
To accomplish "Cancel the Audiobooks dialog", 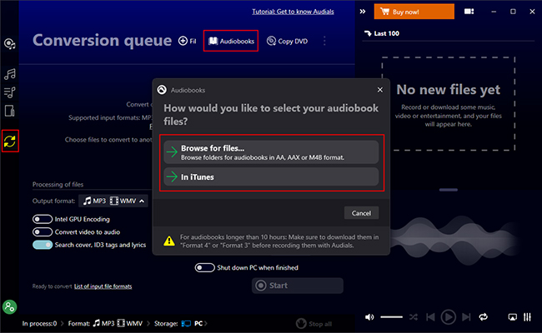I will pyautogui.click(x=361, y=213).
